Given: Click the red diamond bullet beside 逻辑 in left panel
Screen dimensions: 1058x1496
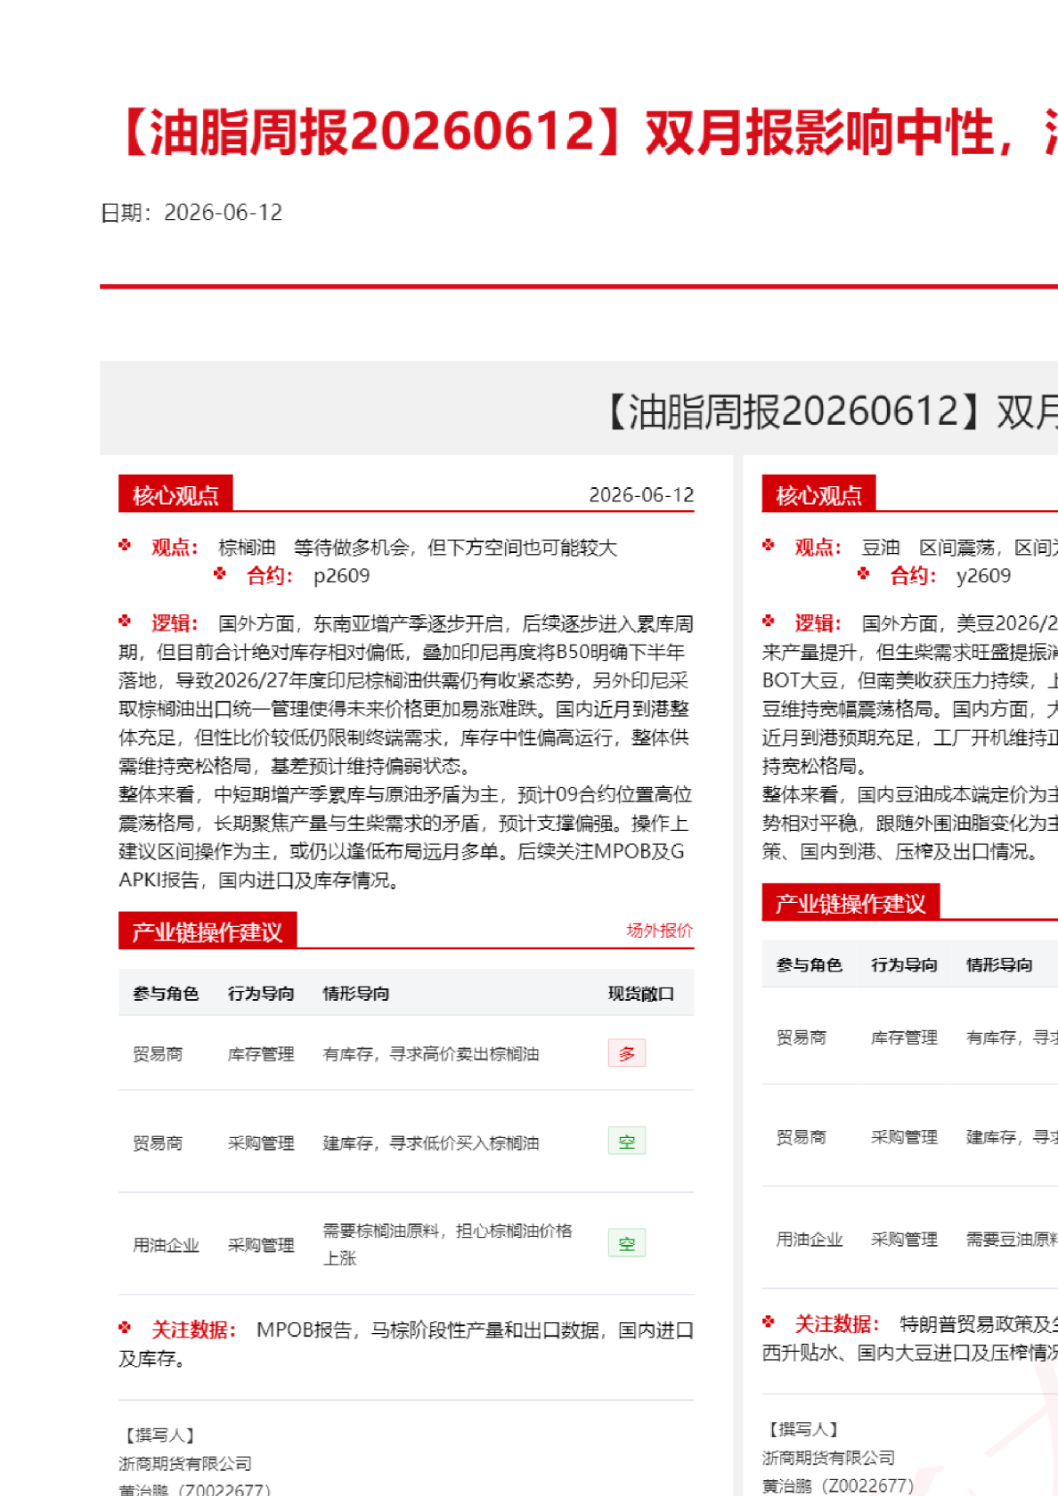Looking at the screenshot, I should [125, 621].
